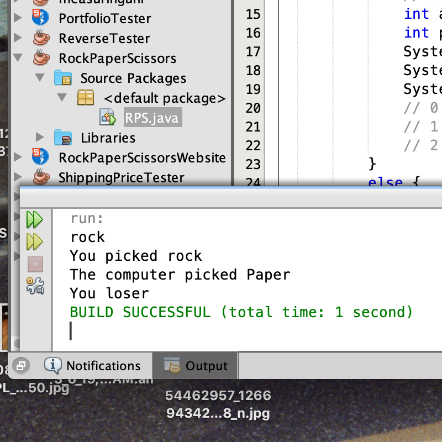Image resolution: width=442 pixels, height=442 pixels.
Task: Click the green Re-run button in Output
Action: click(34, 219)
